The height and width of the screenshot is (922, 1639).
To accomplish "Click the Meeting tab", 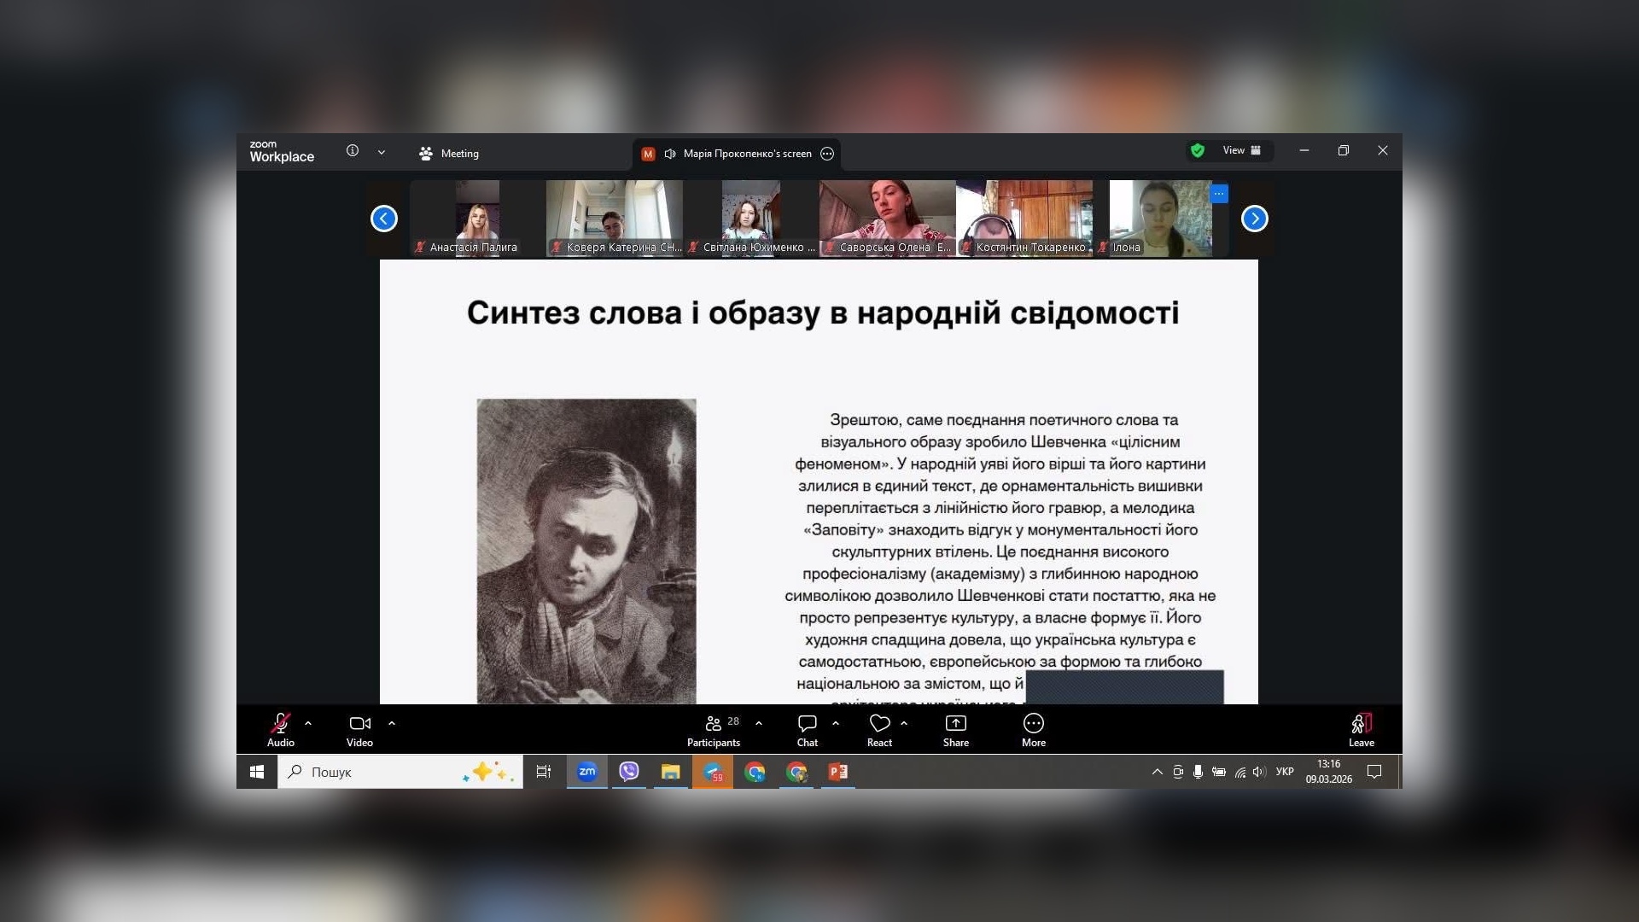I will (449, 154).
